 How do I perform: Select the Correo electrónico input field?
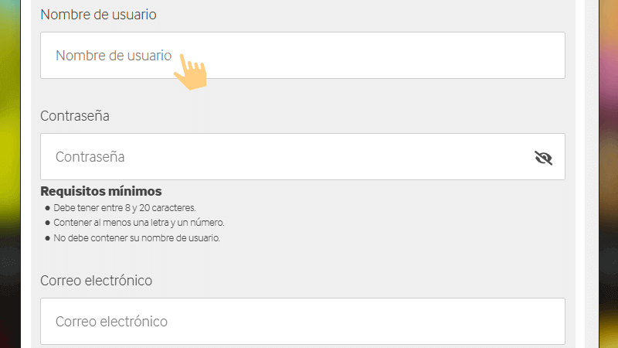coord(301,321)
